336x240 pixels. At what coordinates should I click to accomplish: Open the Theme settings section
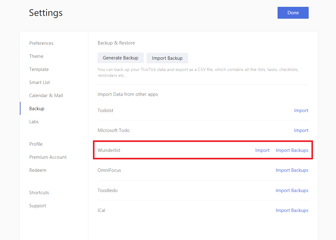[36, 56]
